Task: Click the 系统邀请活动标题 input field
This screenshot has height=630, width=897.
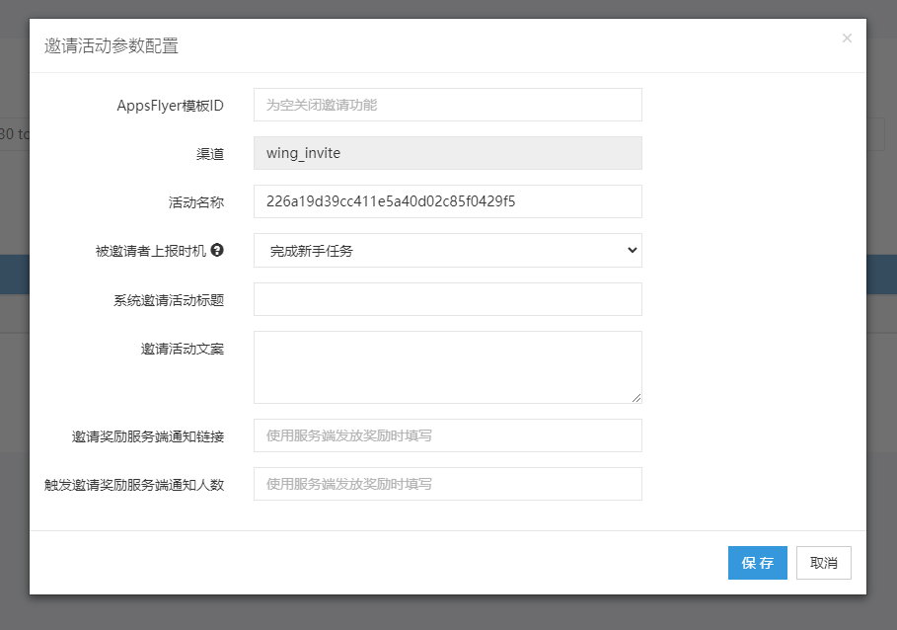Action: pos(448,299)
